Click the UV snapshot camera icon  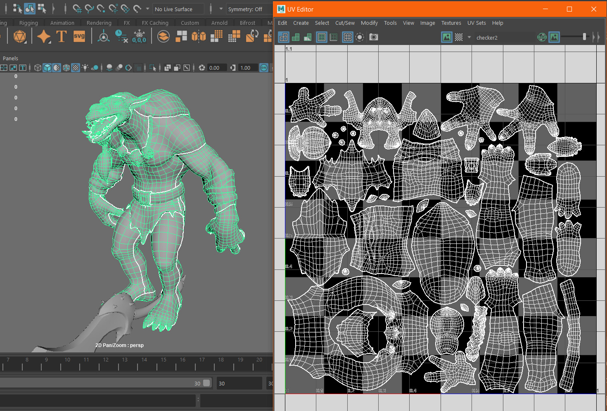(x=374, y=37)
